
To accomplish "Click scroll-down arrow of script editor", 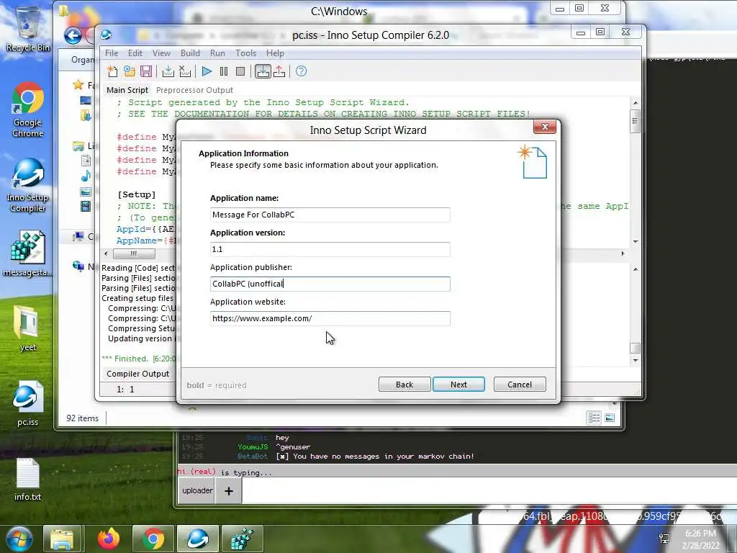I will tap(636, 242).
